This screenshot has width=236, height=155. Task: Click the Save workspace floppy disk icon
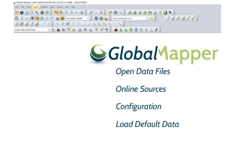(27, 13)
